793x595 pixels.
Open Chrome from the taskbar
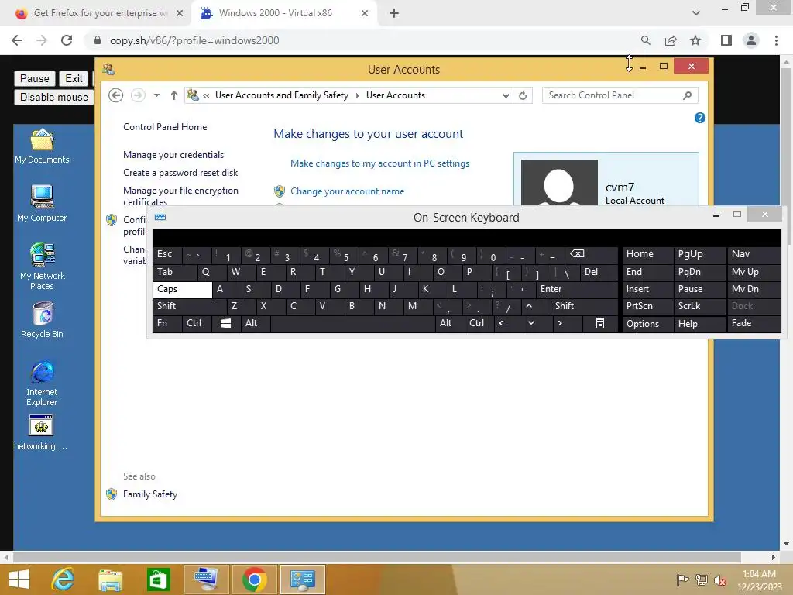coord(254,580)
